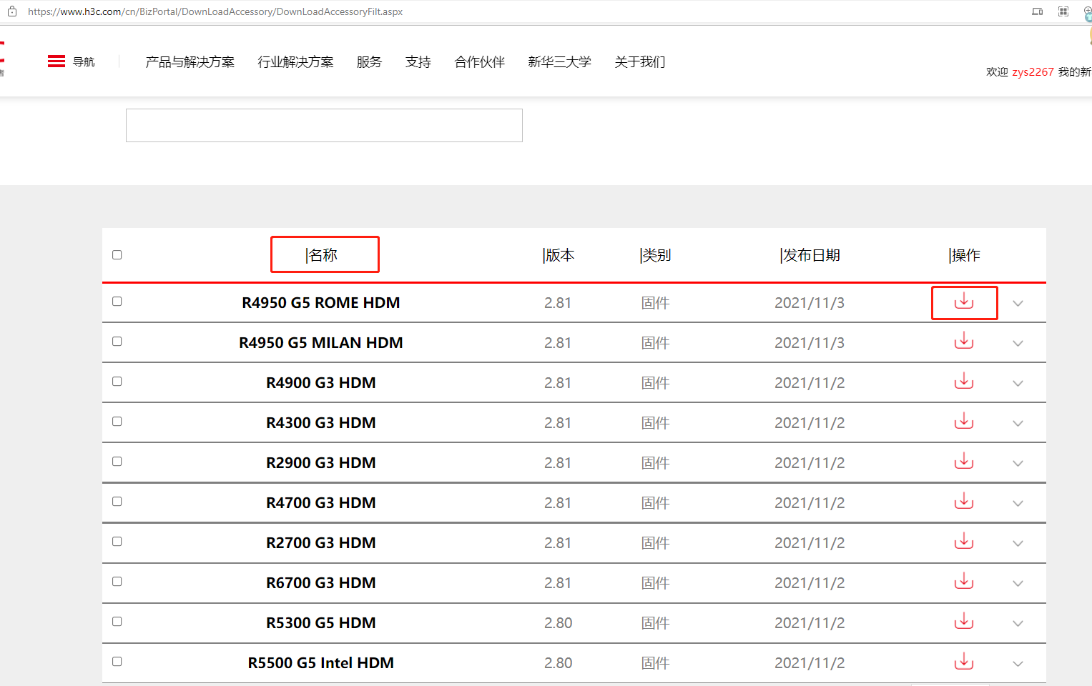This screenshot has height=686, width=1092.
Task: Download the R4300 G3 HDM firmware
Action: (x=964, y=421)
